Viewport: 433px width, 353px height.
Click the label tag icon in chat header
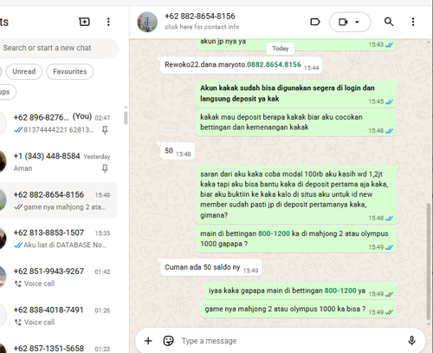(315, 22)
